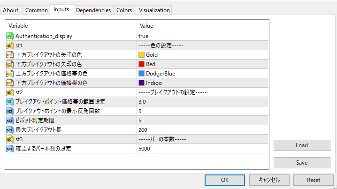
Task: Click the color icon for 下方ブレイクアウトの価格帯の色
Action: point(10,83)
